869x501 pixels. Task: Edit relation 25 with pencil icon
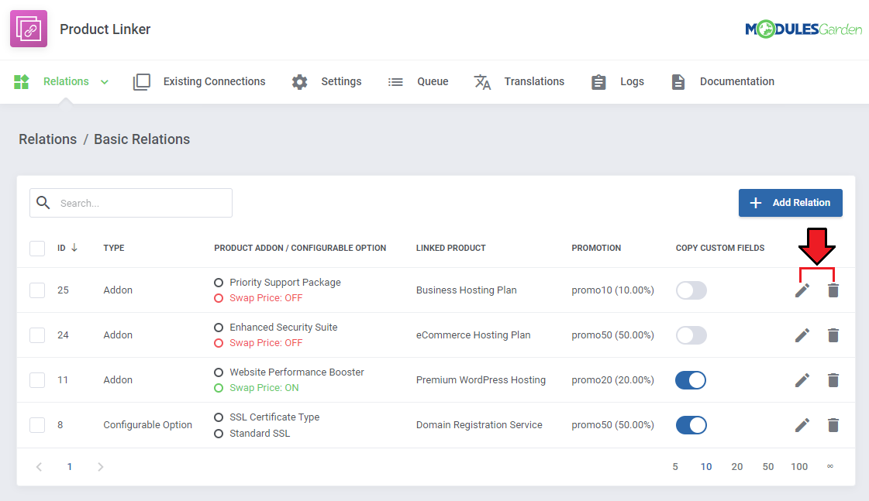(x=802, y=290)
